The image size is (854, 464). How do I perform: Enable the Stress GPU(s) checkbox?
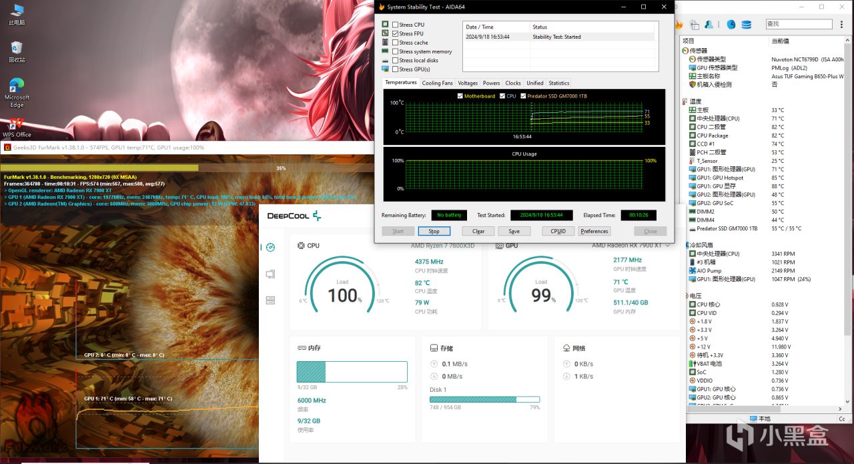coord(395,69)
